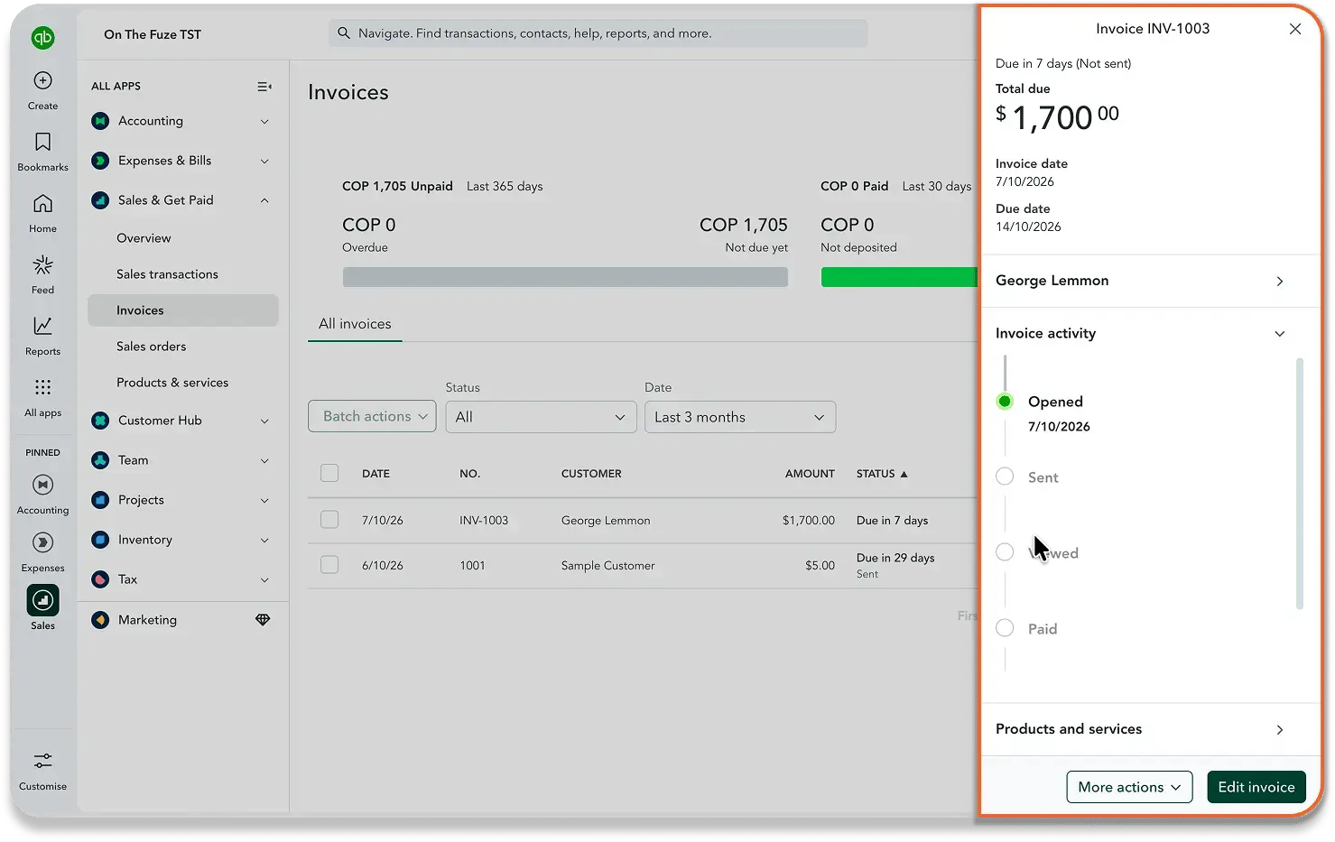This screenshot has width=1335, height=842.
Task: Open Reports chart icon in left rail
Action: [x=42, y=326]
